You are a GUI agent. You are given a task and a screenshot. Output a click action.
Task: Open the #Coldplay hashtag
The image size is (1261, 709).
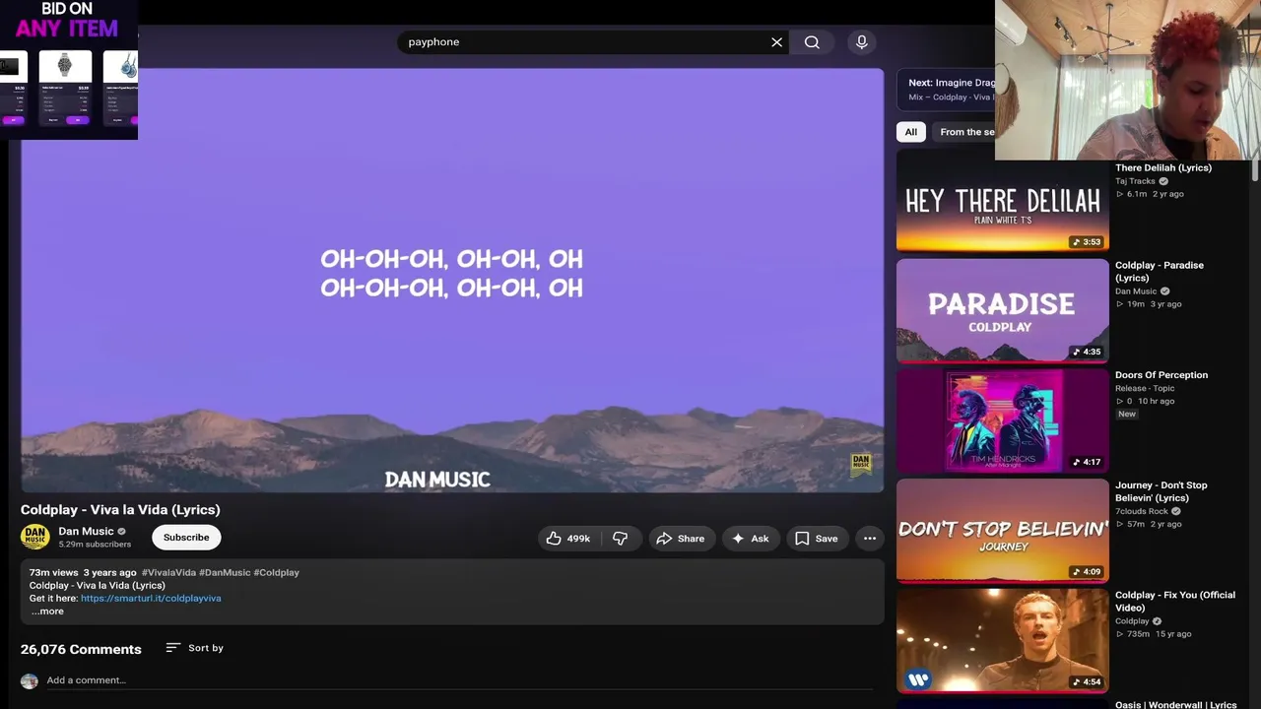pos(276,573)
